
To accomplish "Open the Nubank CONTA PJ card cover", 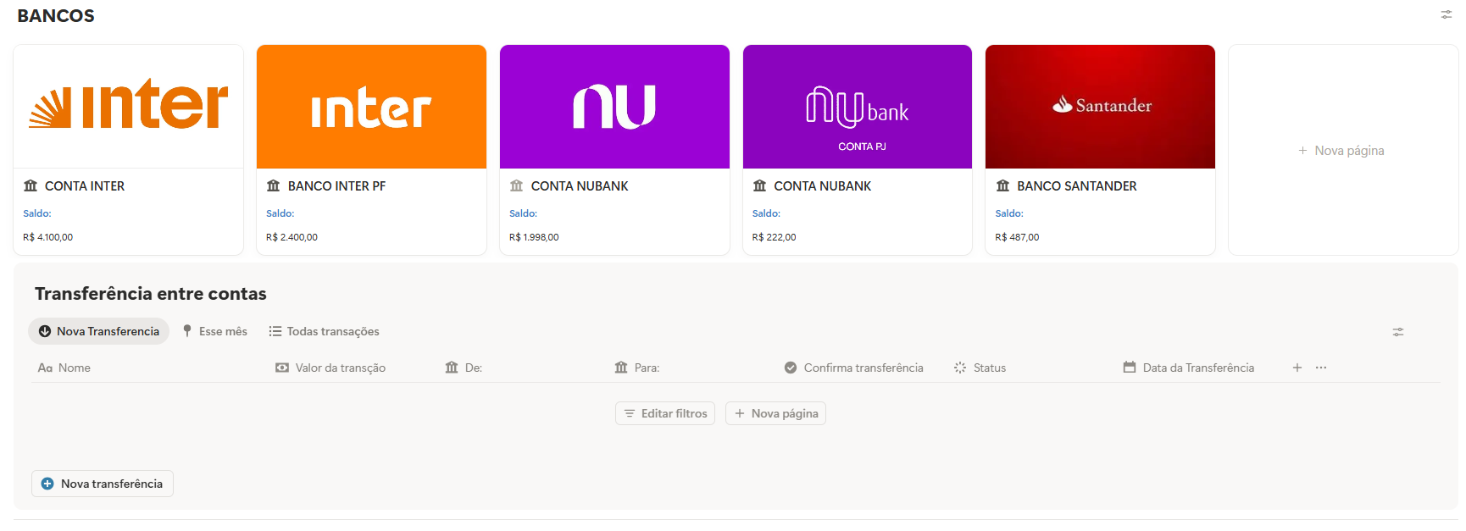I will [x=857, y=107].
